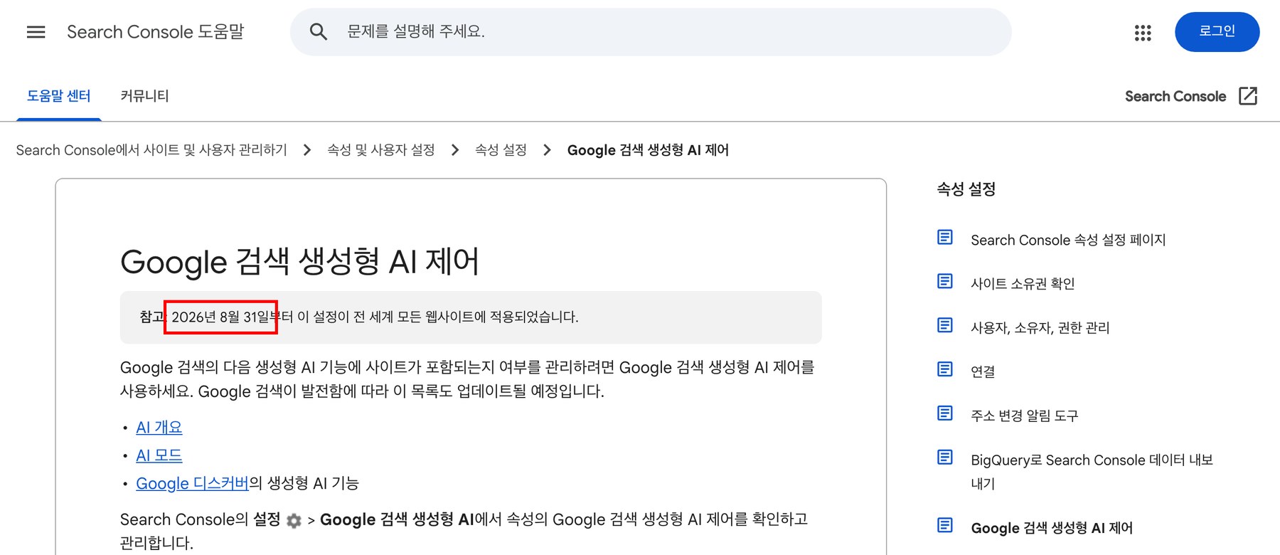Click the note text starting with 참고

[x=359, y=317]
